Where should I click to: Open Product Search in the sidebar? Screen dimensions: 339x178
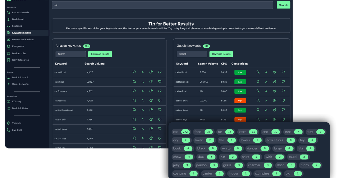[x=20, y=12]
